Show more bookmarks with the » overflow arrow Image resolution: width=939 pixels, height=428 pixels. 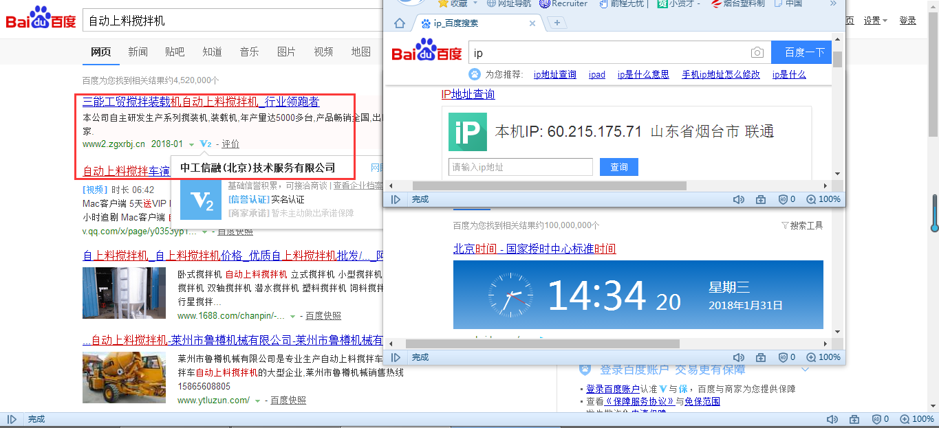[833, 3]
